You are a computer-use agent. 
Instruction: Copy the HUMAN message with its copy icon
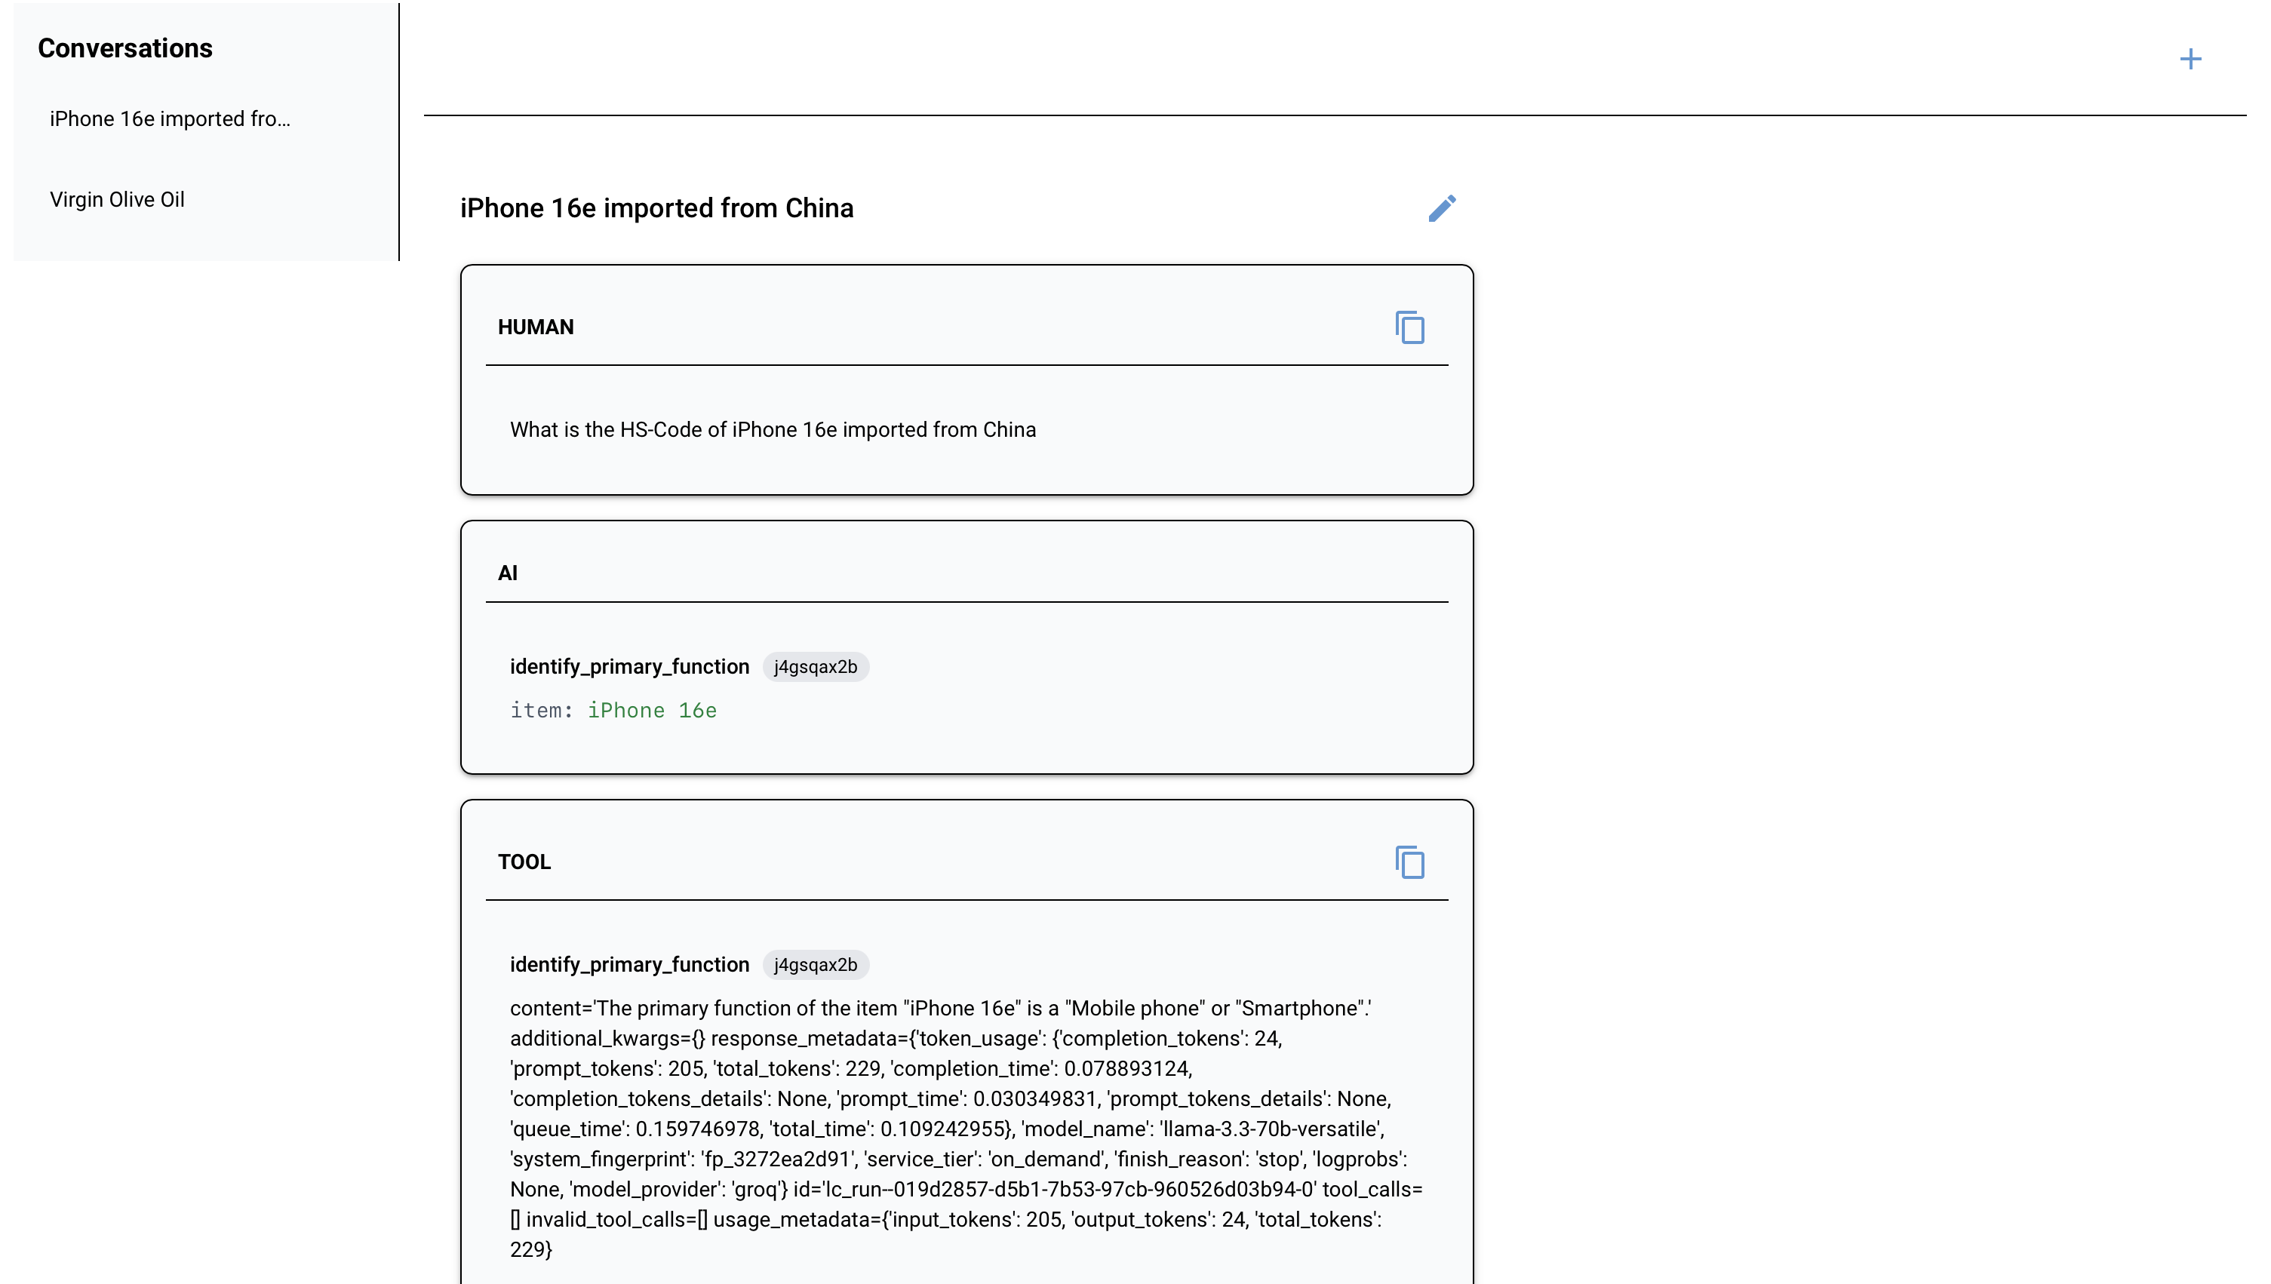(1409, 327)
